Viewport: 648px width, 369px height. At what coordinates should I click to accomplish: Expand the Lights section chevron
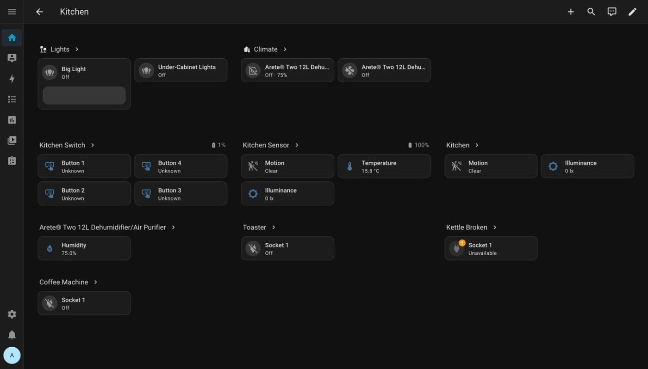coord(77,49)
